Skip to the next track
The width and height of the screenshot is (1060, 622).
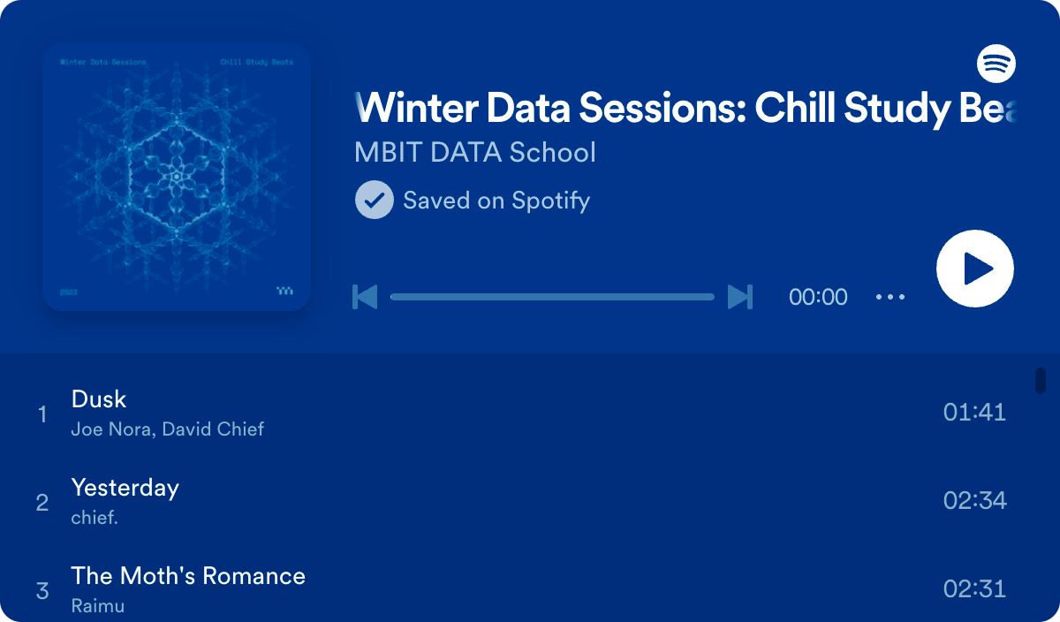coord(740,297)
